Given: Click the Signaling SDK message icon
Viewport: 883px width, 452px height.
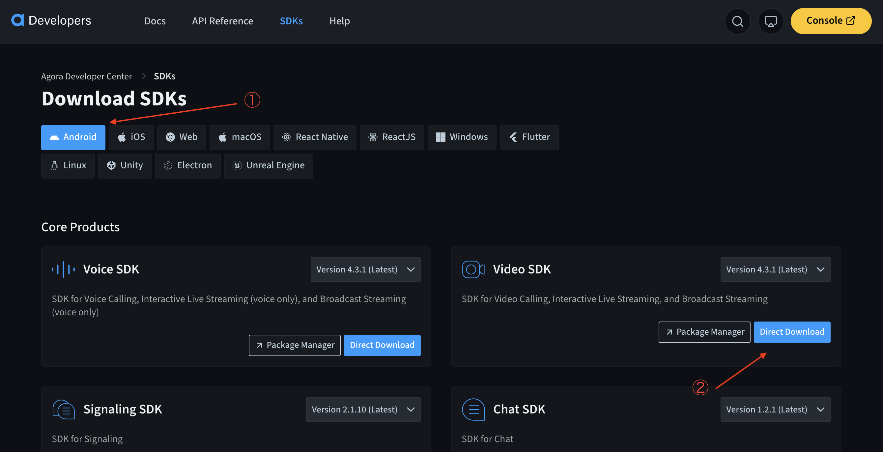Looking at the screenshot, I should coord(63,410).
